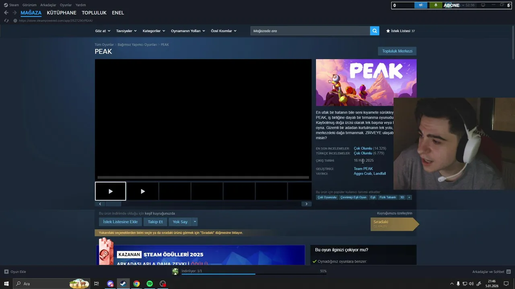Open the Tüm Oyunlar breadcrumb

coord(104,45)
